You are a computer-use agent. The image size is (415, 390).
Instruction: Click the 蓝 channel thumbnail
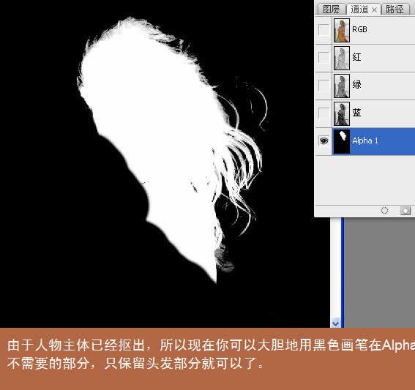click(341, 113)
